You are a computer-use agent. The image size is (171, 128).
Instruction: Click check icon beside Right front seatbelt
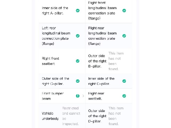point(78,61)
